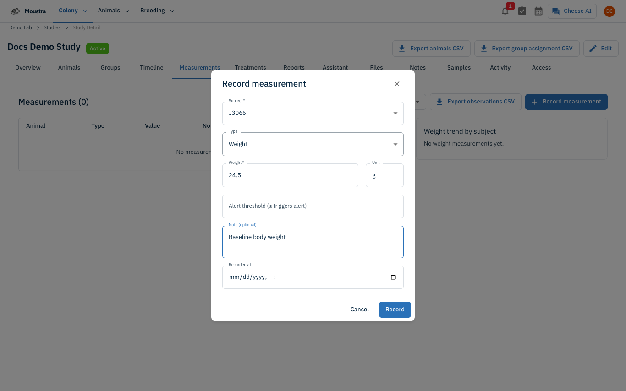Image resolution: width=626 pixels, height=391 pixels.
Task: Click the Weight value field
Action: pos(290,175)
